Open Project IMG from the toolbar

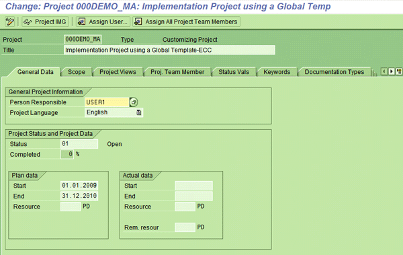(x=45, y=22)
